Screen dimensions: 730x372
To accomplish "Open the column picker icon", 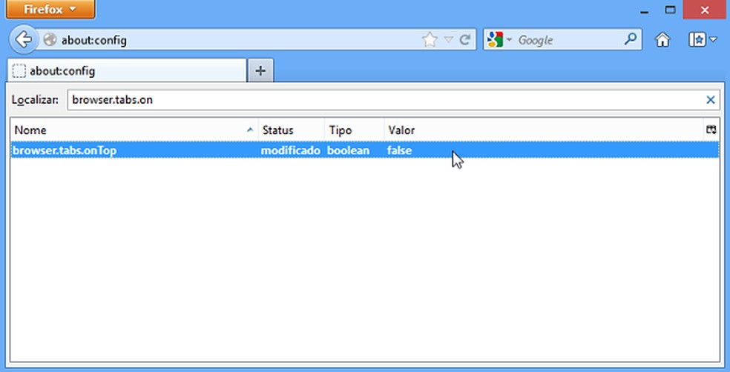I will (711, 130).
